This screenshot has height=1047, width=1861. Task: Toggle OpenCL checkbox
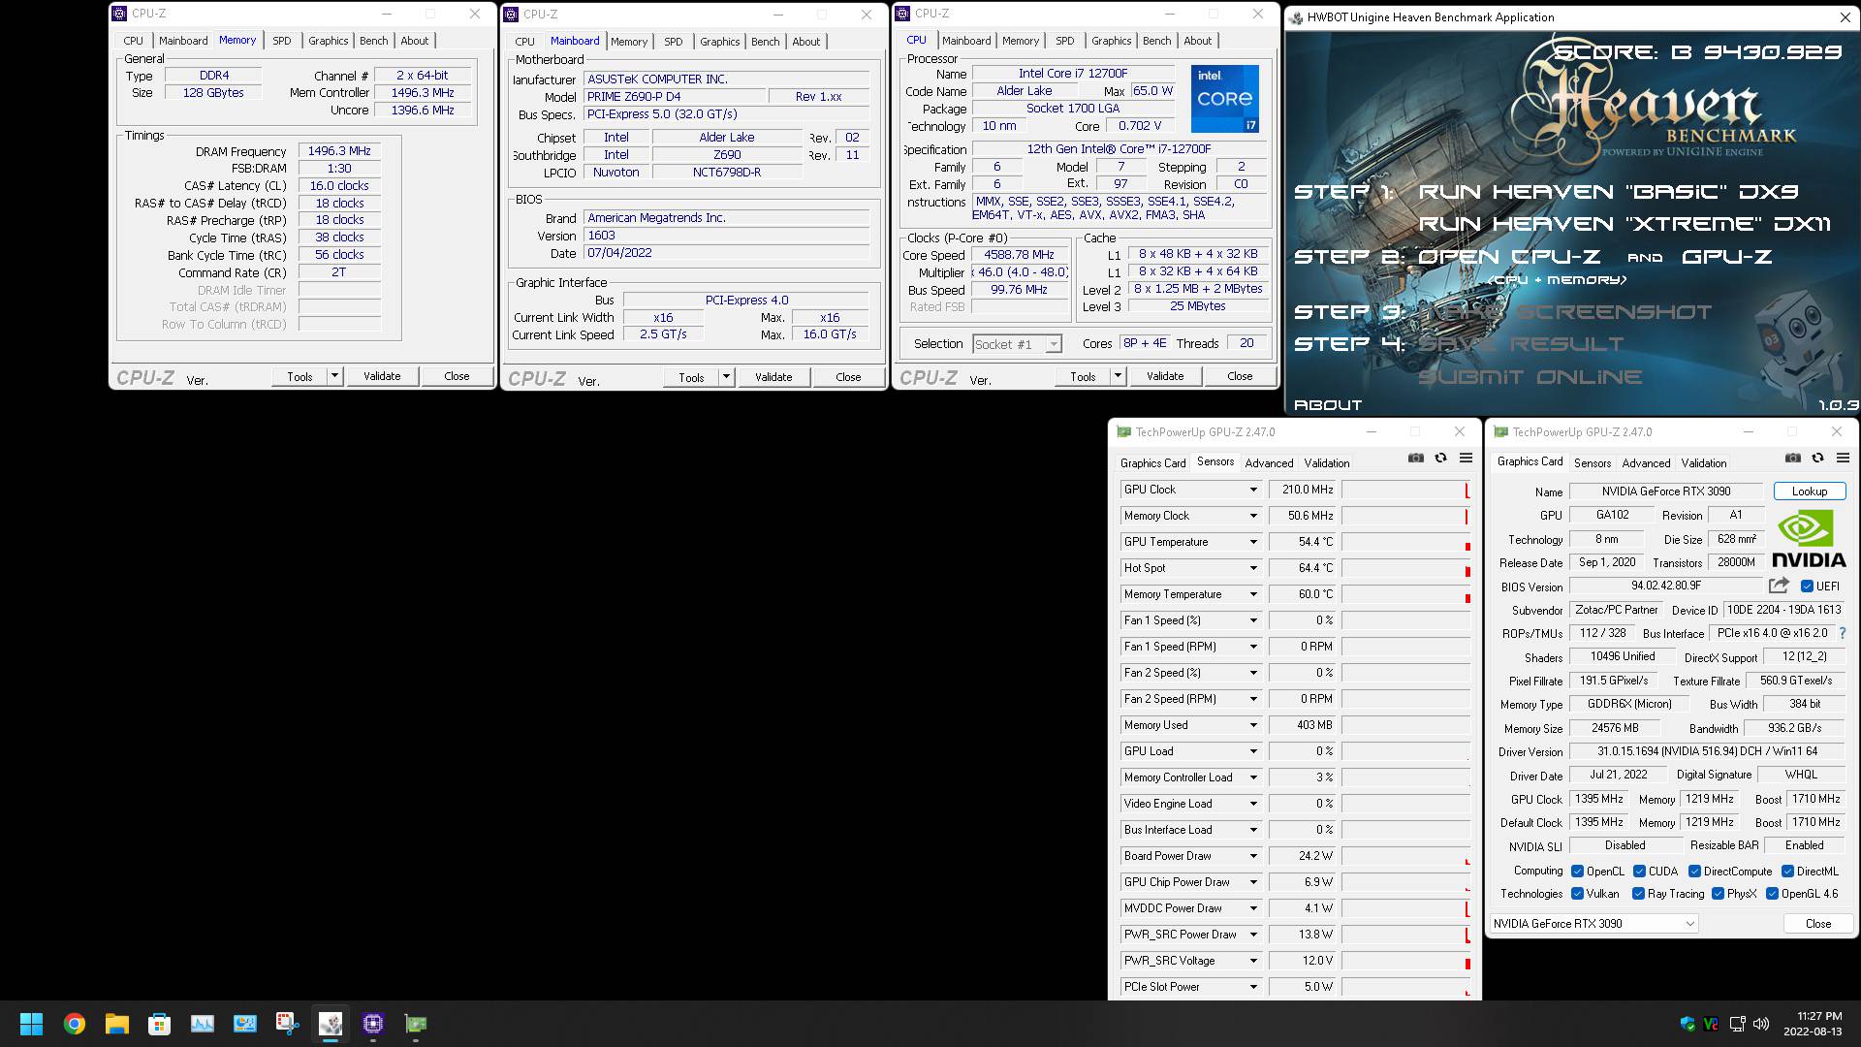(x=1578, y=872)
